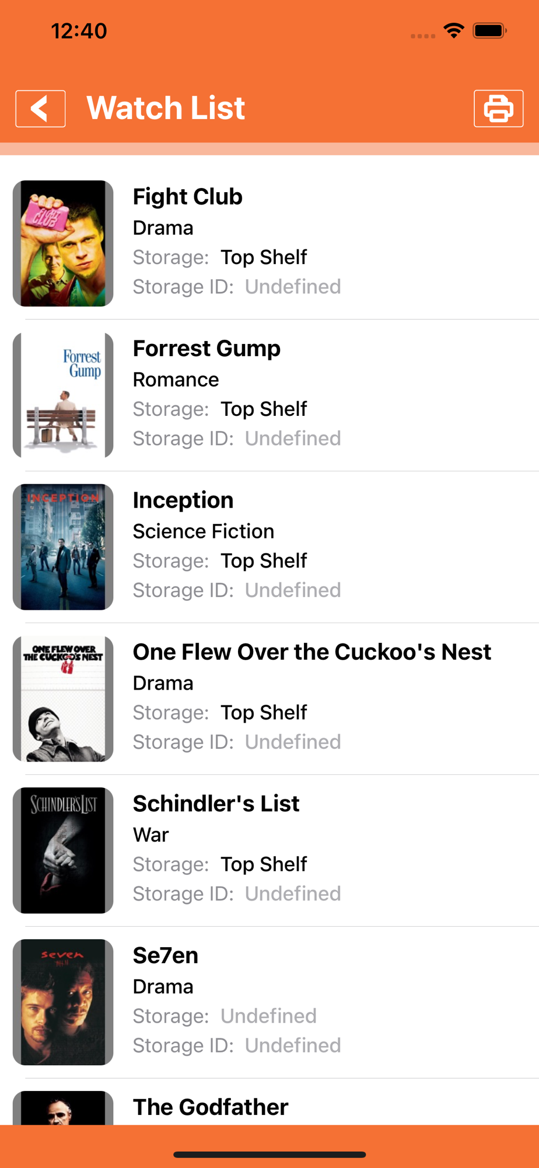This screenshot has width=539, height=1168.
Task: Tap the Watch List header title
Action: pyautogui.click(x=166, y=108)
